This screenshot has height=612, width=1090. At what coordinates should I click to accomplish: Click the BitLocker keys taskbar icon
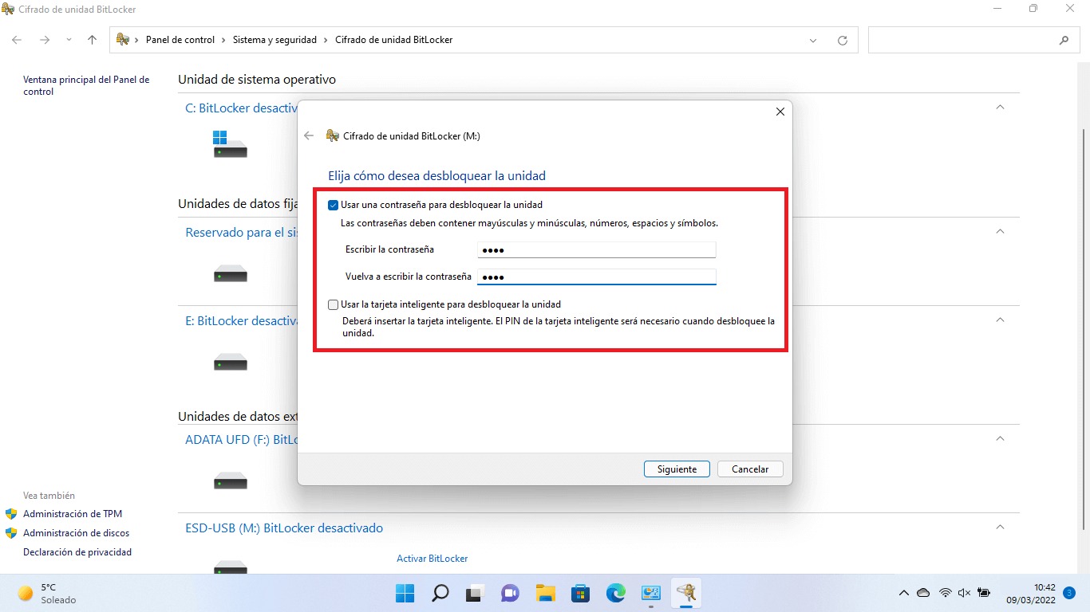(686, 593)
